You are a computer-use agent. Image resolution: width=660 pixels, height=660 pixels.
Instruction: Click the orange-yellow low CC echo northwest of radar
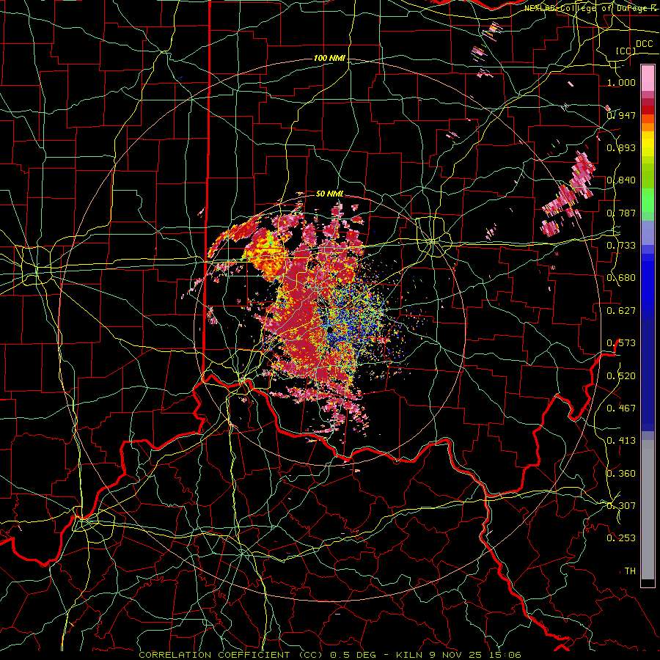click(265, 253)
